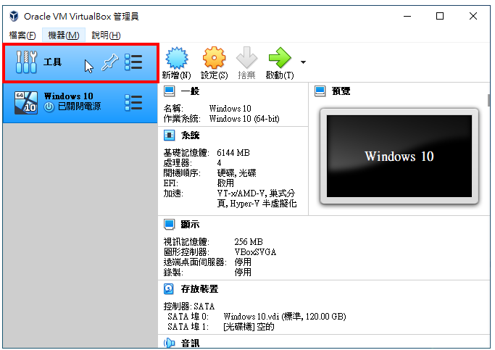Click the 硬碟, 光碟 boot order value
Viewport: 495px width, 350px height.
[x=237, y=173]
